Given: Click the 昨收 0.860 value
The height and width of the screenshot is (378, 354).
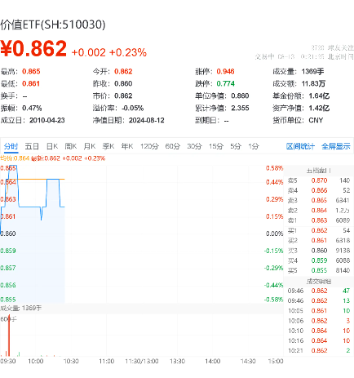Looking at the screenshot, I should 123,83.
